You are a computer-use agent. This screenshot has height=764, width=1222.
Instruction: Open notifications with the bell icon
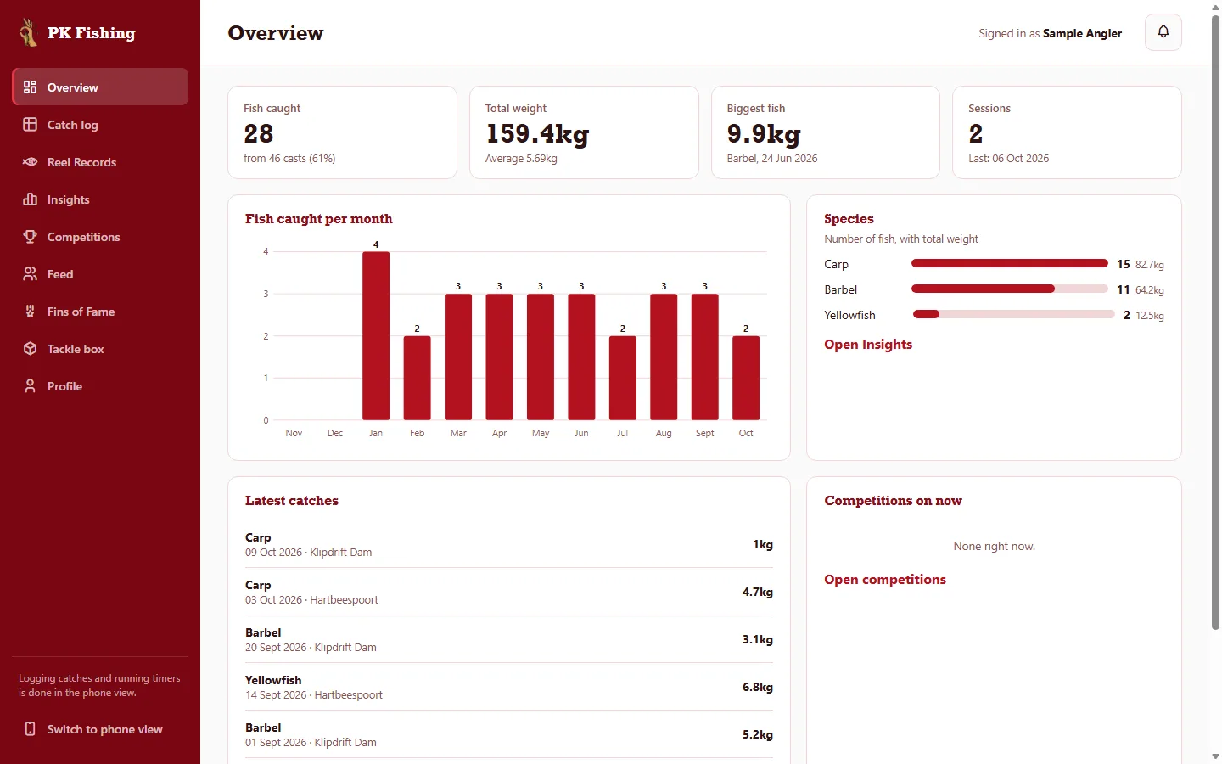pyautogui.click(x=1163, y=32)
